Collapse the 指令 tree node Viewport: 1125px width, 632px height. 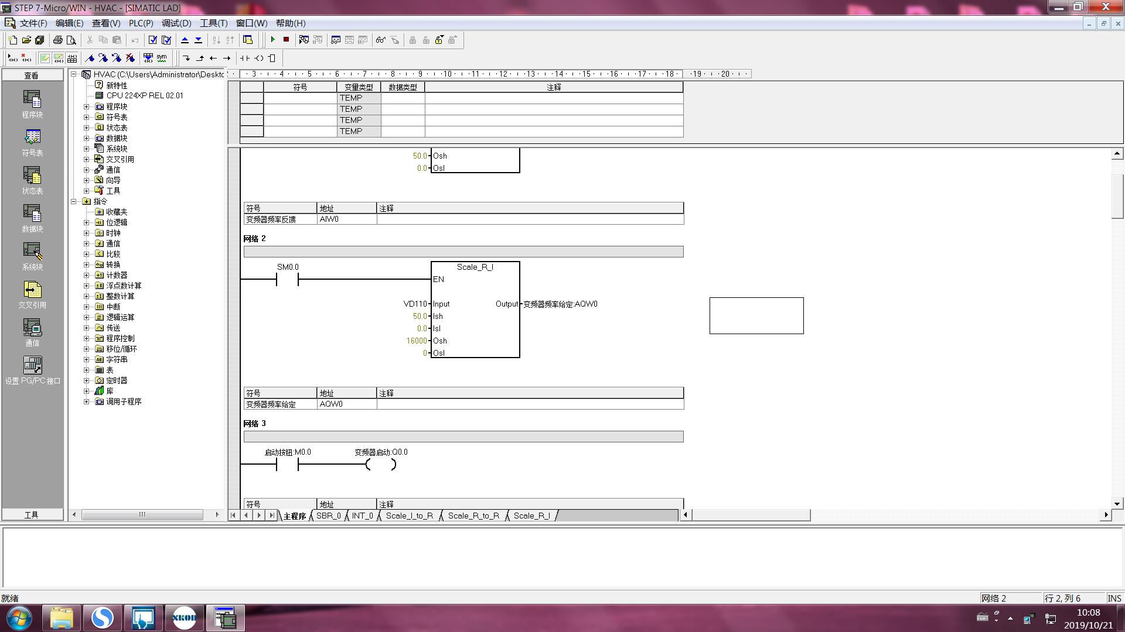(74, 201)
